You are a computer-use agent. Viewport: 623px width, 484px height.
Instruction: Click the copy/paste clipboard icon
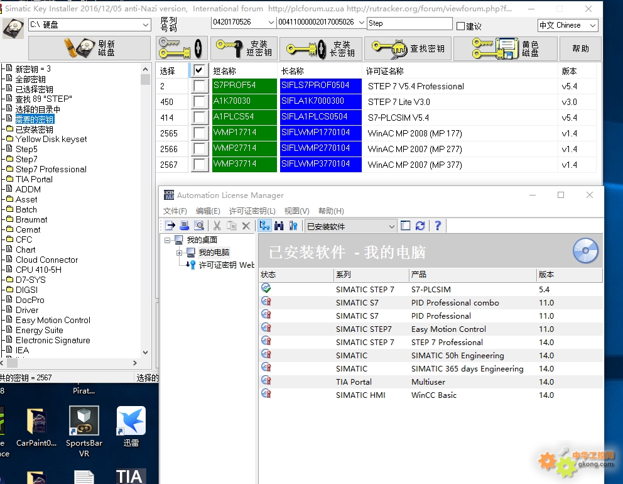pos(231,226)
